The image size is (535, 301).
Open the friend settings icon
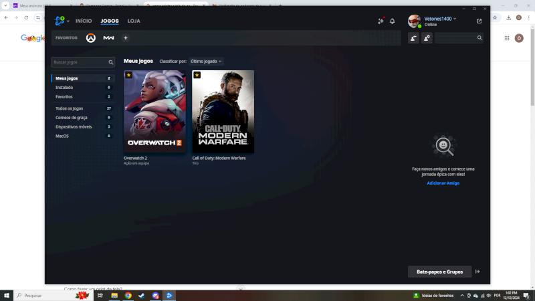click(427, 38)
